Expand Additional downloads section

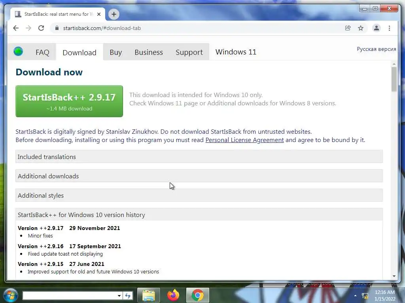(199, 176)
